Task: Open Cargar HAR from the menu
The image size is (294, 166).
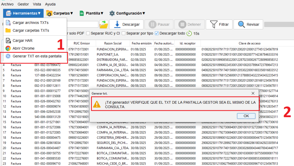Action: pyautogui.click(x=22, y=41)
